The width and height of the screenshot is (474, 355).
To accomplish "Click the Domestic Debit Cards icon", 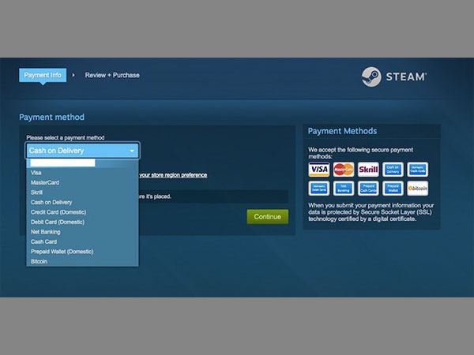I will click(x=319, y=189).
